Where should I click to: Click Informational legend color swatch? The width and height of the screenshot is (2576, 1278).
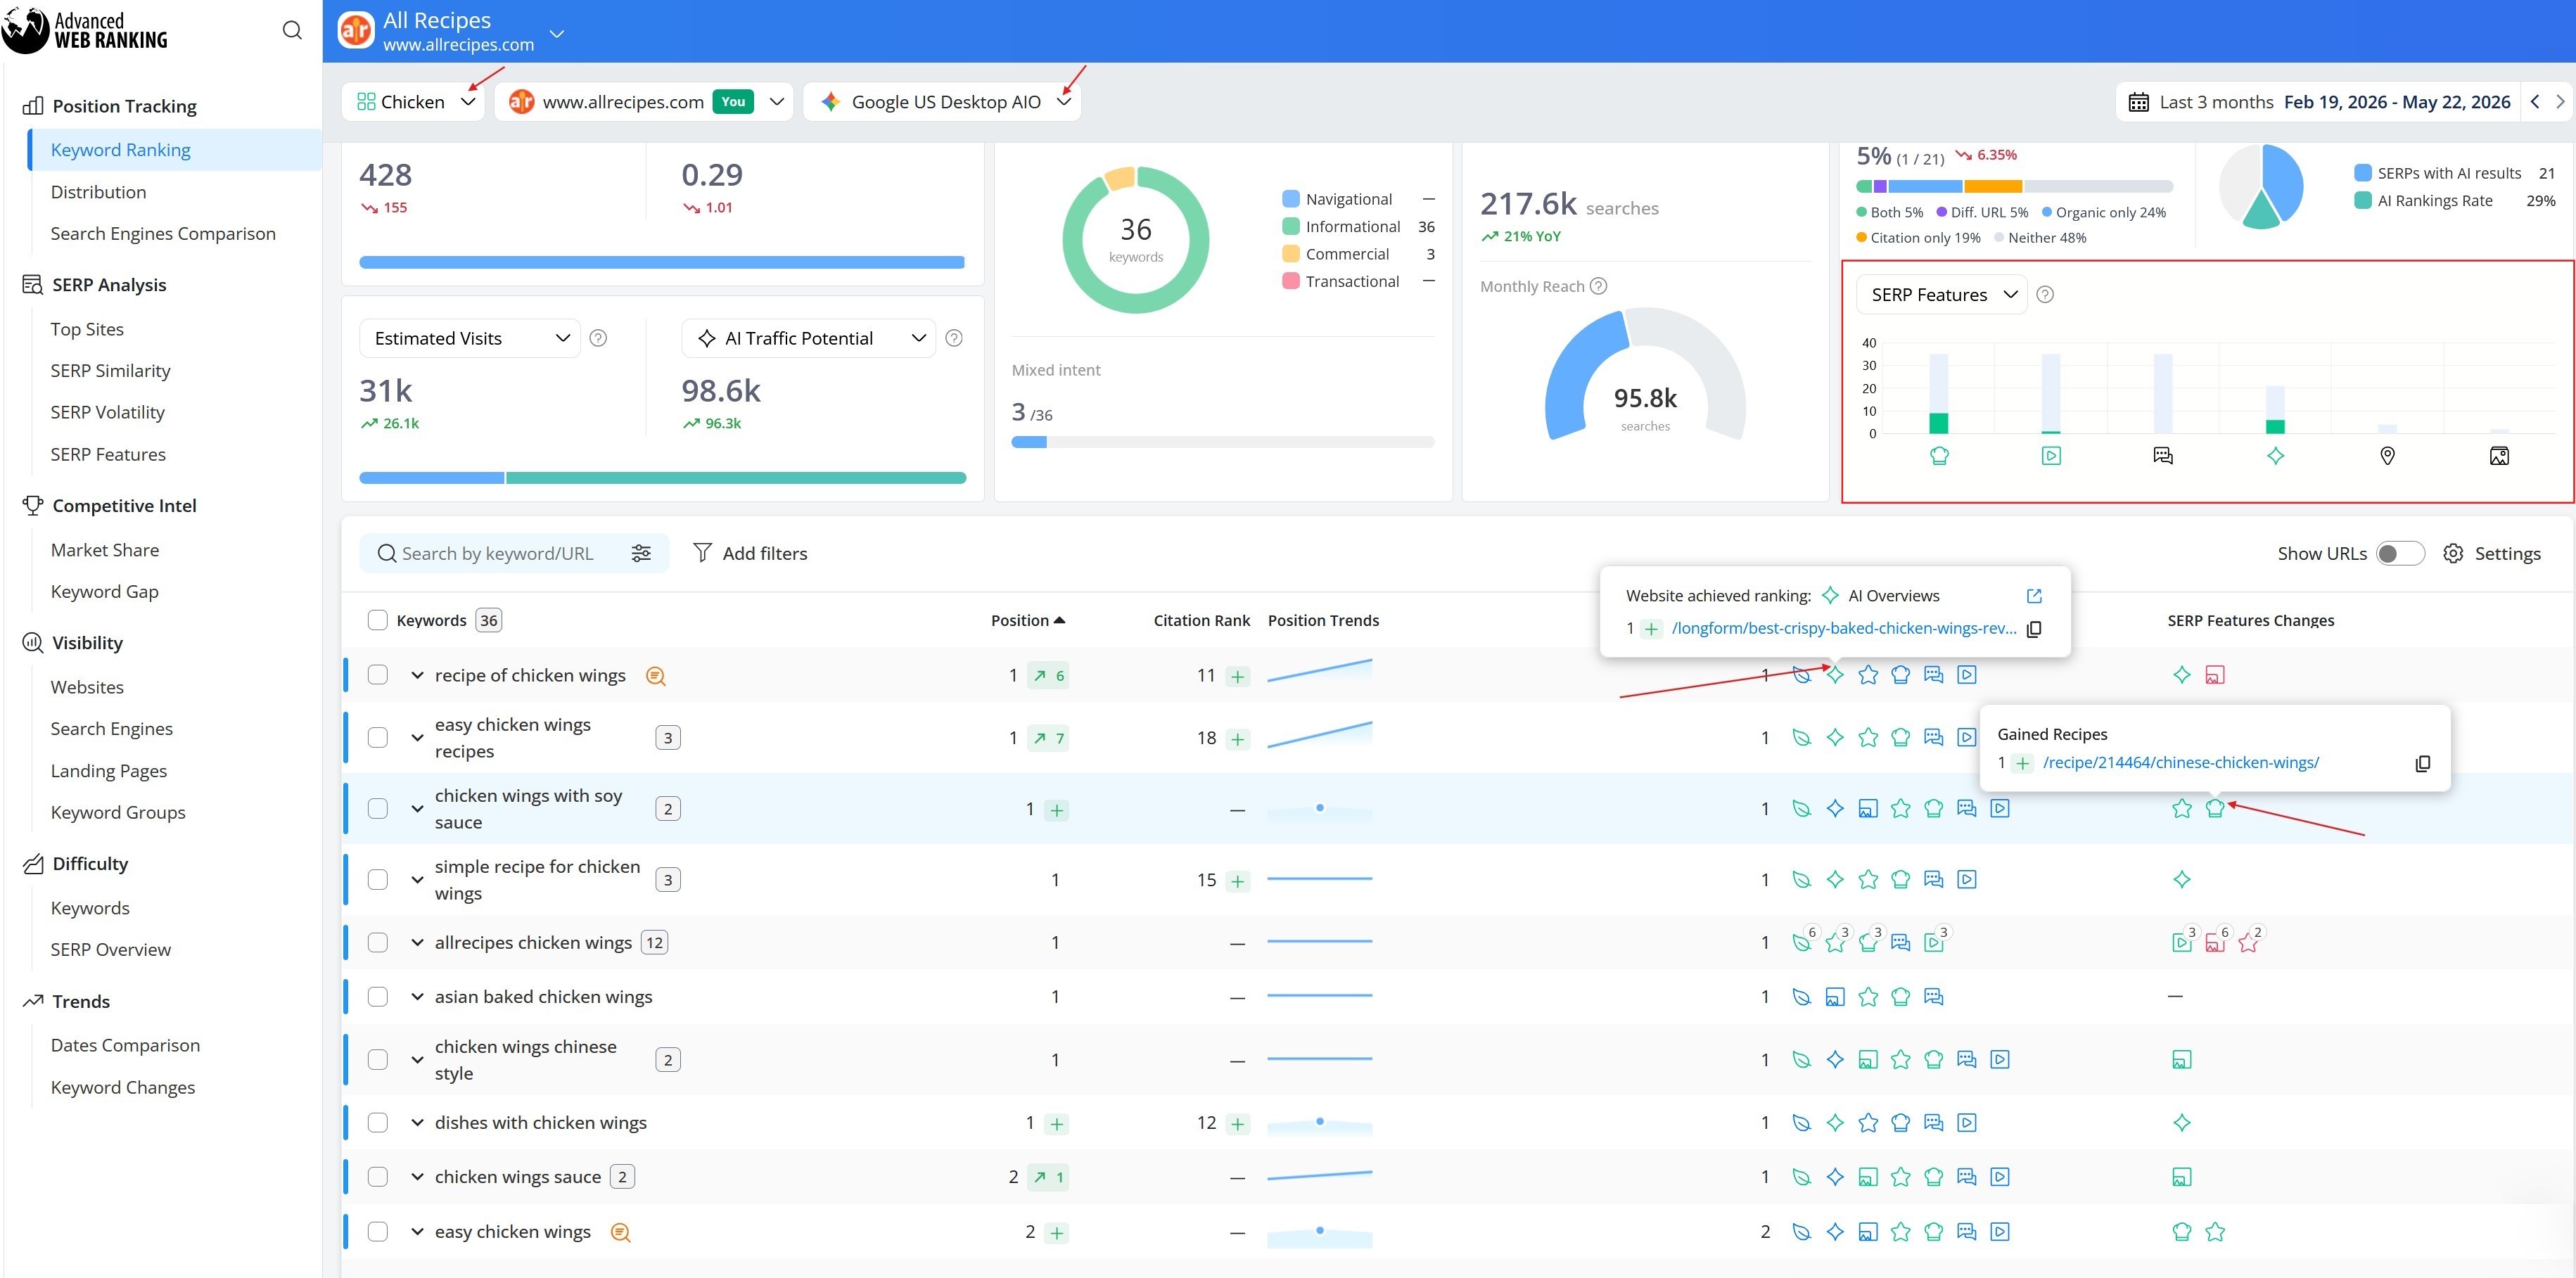[x=1291, y=226]
